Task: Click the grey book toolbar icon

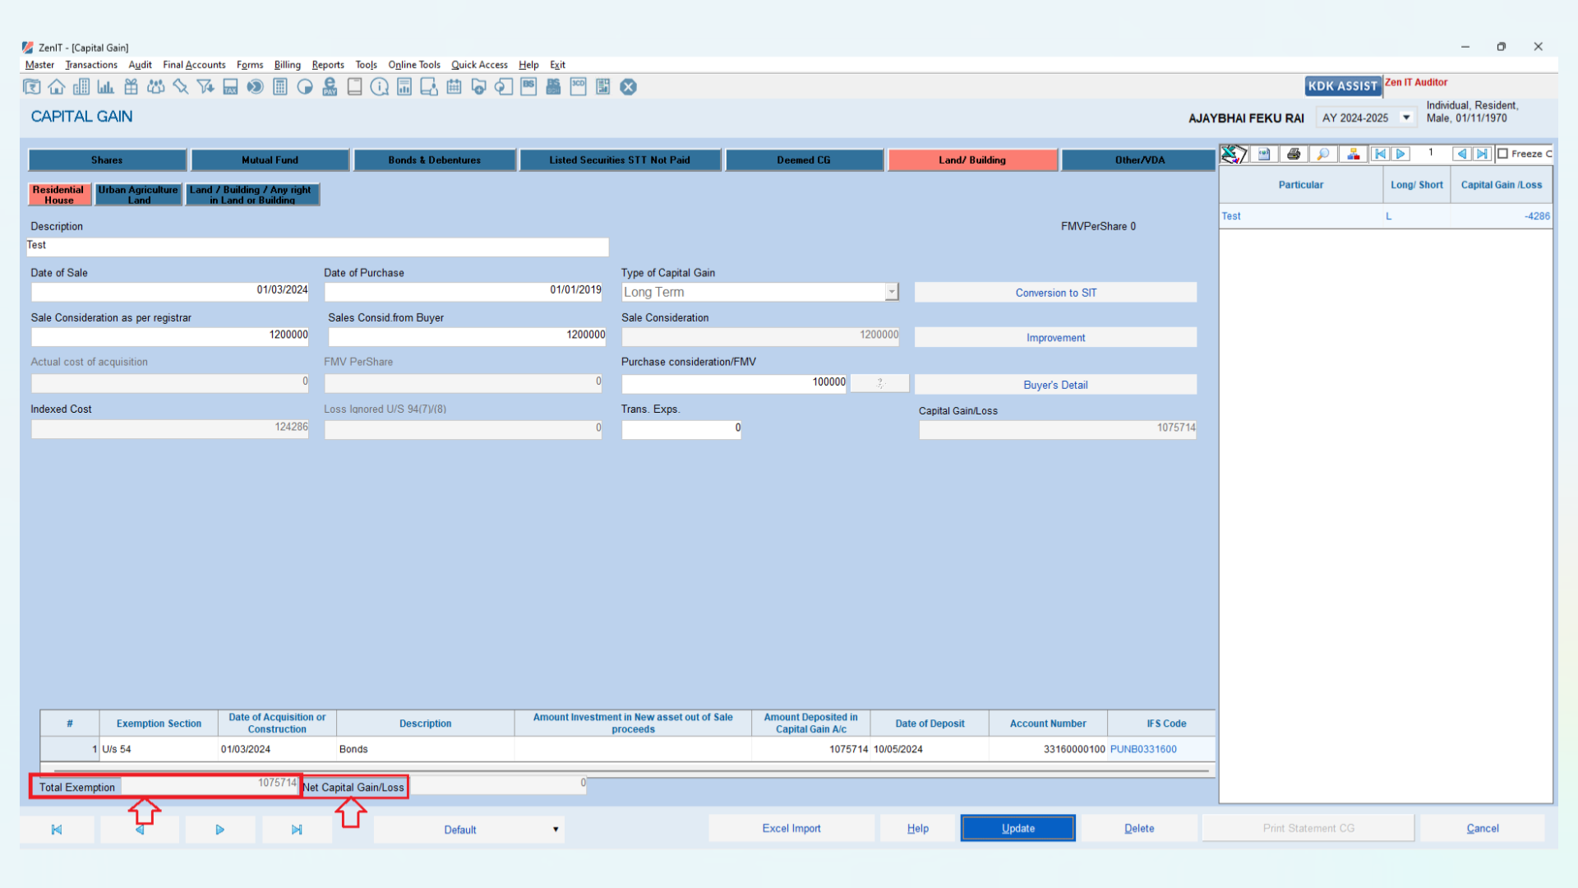Action: (x=354, y=86)
